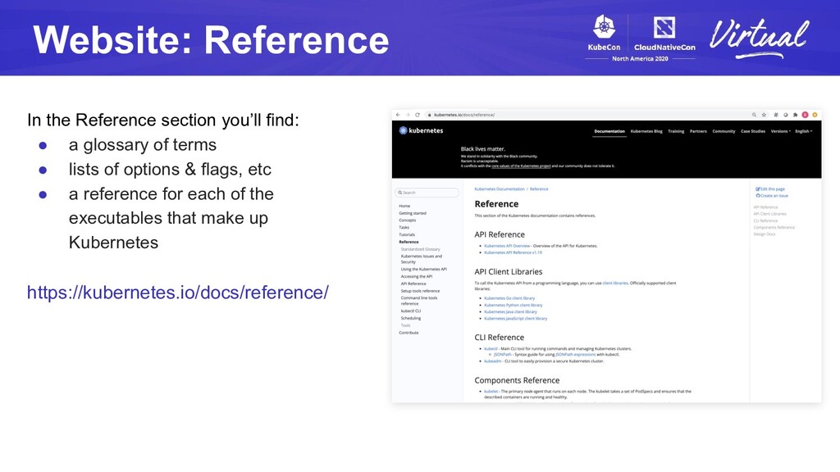
Task: Click the sun-shaped extension icon in browser toolbar
Action: (776, 115)
